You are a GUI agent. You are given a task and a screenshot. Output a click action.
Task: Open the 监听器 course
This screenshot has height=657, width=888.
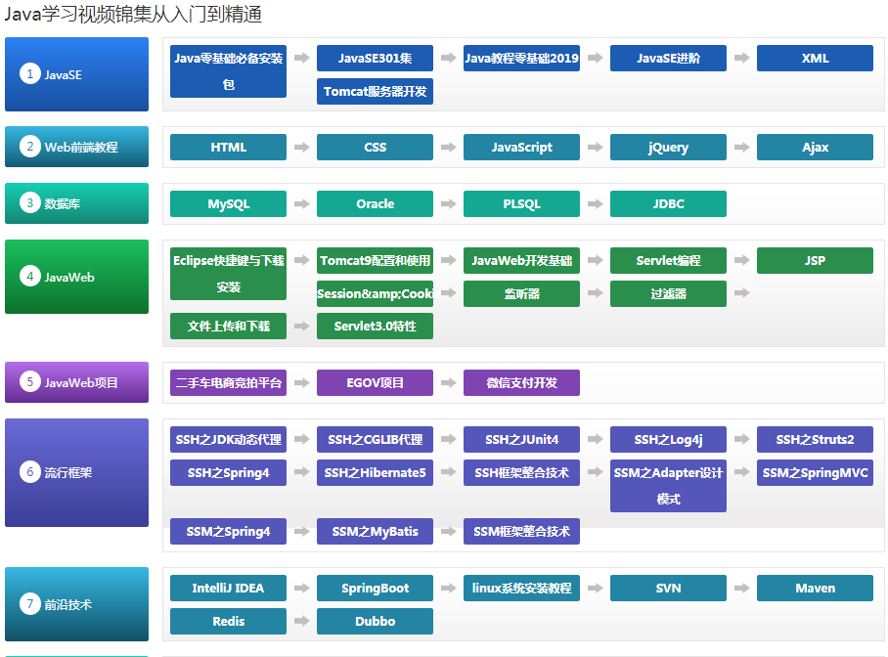click(521, 293)
